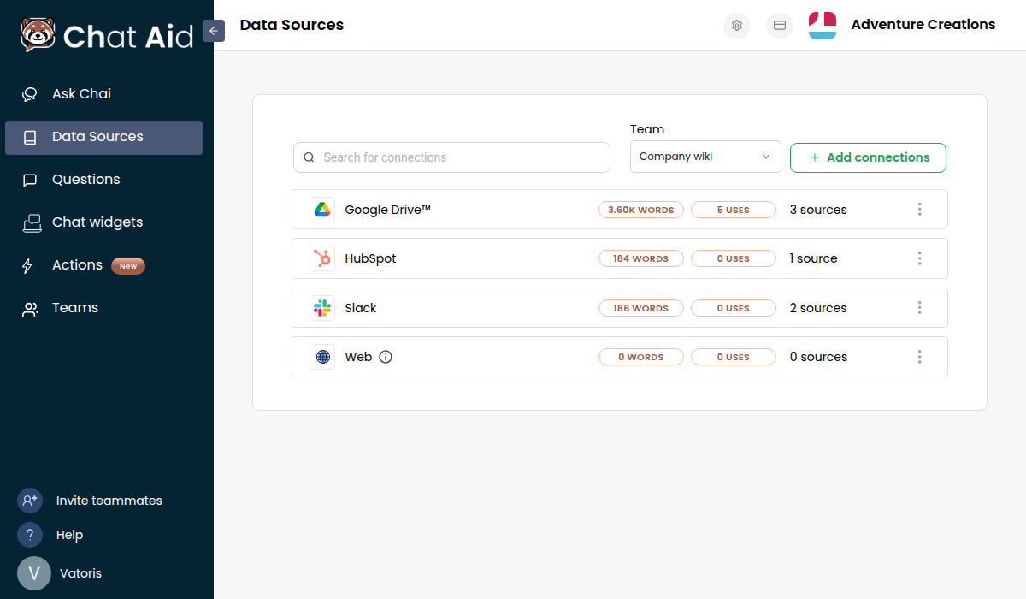The width and height of the screenshot is (1026, 599).
Task: Click the Questions speech bubble icon
Action: pyautogui.click(x=30, y=180)
